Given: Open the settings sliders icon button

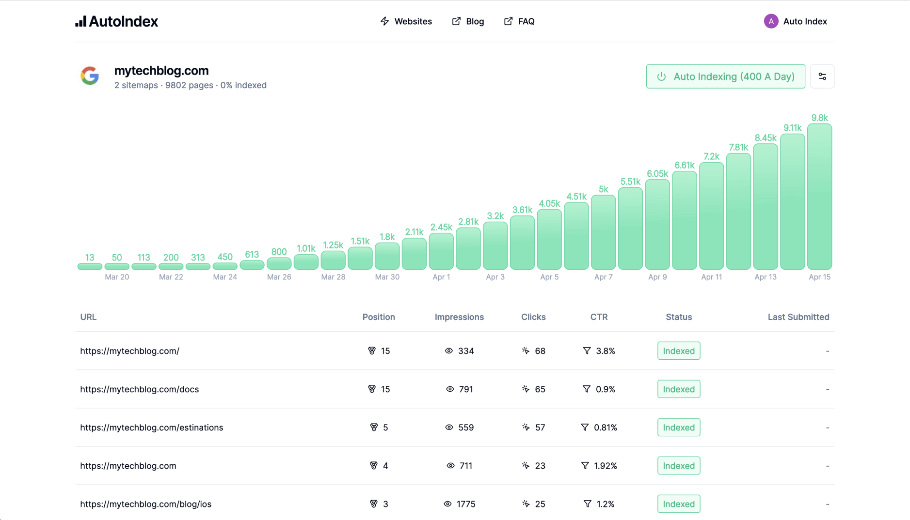Looking at the screenshot, I should [x=822, y=76].
